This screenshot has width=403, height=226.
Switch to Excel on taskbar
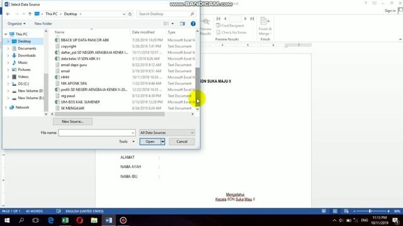65,220
